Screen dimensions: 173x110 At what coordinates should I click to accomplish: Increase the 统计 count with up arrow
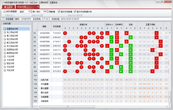(x=48, y=11)
